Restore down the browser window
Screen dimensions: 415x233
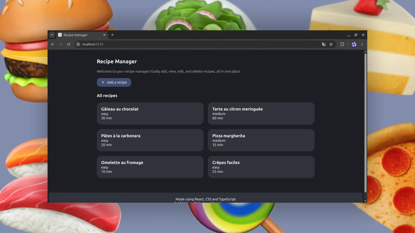356,35
